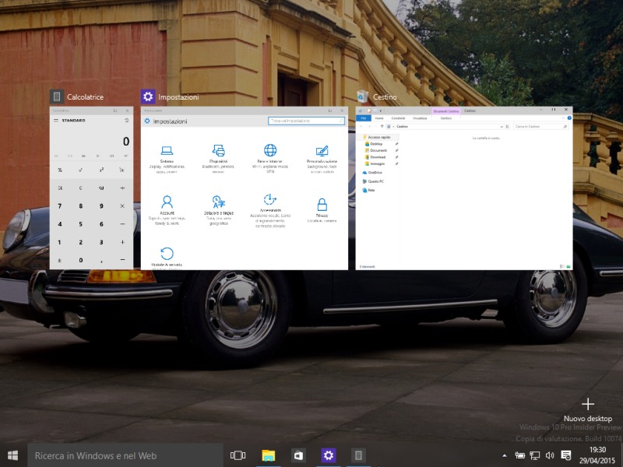Toggle the Task View taskbar button

pos(238,455)
